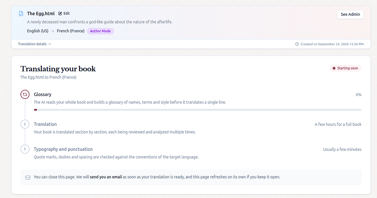
Task: Click the arrow between source and target languages
Action: coord(52,31)
